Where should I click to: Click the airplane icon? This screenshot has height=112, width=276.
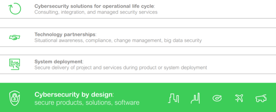click(x=239, y=98)
